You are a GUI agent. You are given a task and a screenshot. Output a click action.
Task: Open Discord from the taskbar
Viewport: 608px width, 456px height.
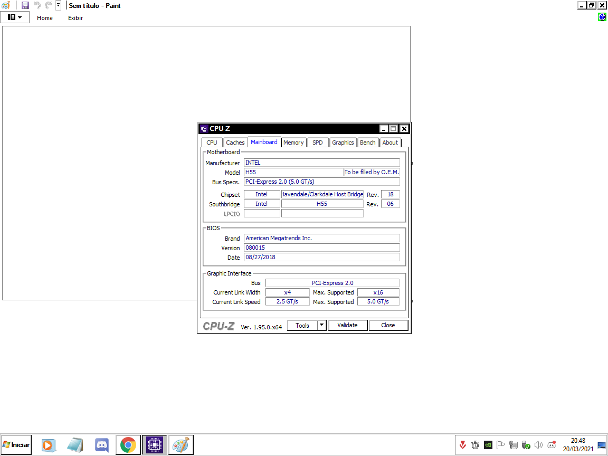coord(101,445)
